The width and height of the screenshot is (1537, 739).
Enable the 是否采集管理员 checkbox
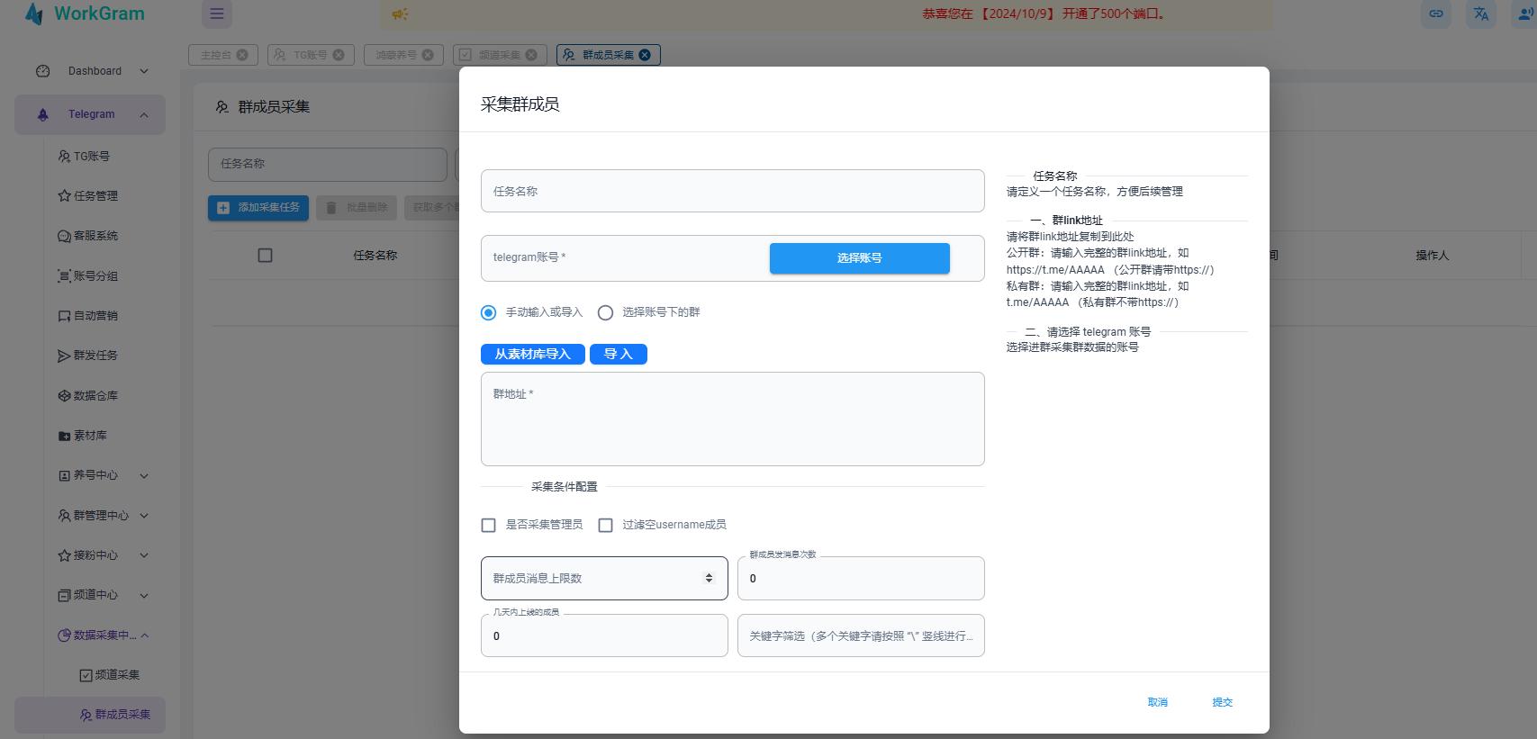tap(488, 525)
